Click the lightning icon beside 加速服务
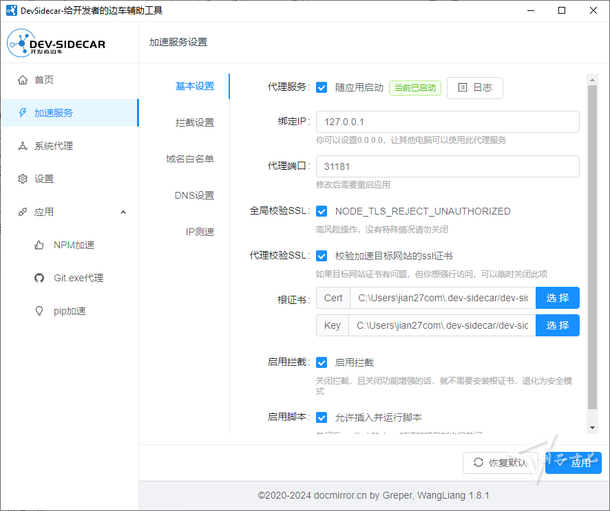Image resolution: width=610 pixels, height=511 pixels. pos(23,113)
